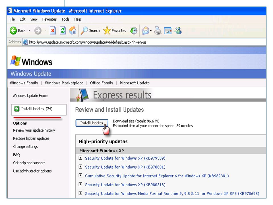
Task: Open Use administrator options
Action: tap(32, 171)
